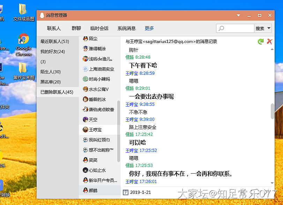Open Google Chrome from the desktop

coord(23,40)
